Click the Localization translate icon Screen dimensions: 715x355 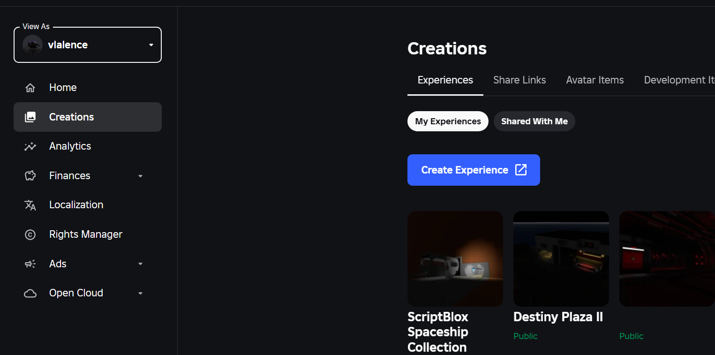(x=30, y=205)
